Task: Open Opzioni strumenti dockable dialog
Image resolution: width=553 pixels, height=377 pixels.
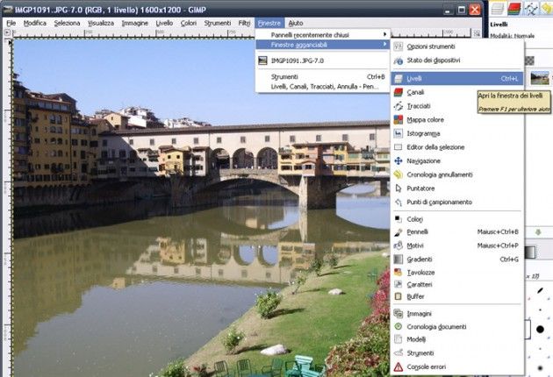Action: 457,46
